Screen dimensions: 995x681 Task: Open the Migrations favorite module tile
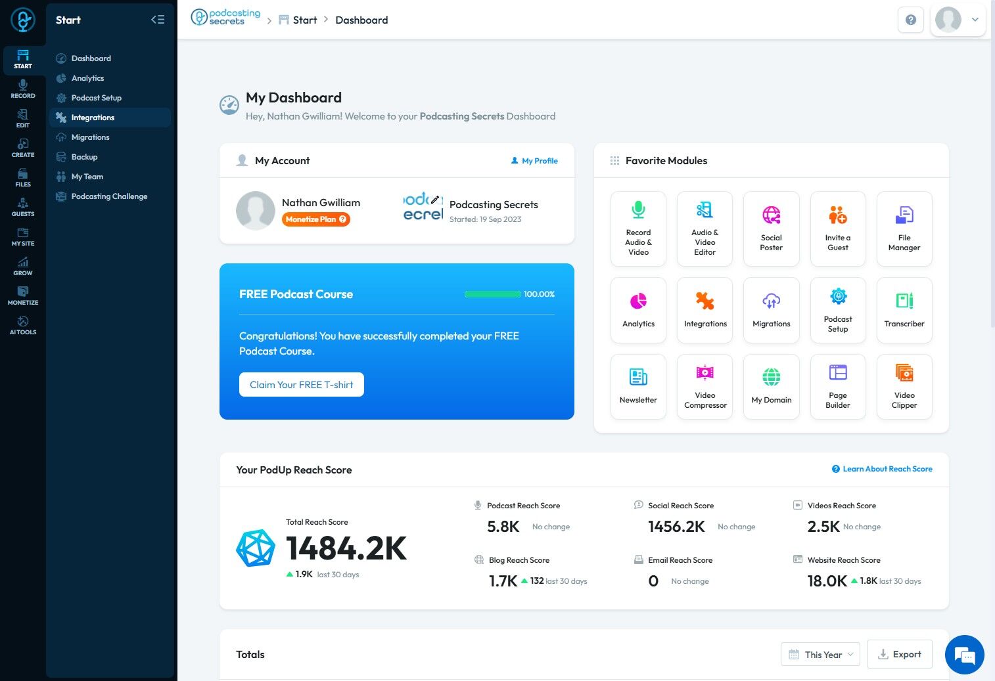(x=772, y=310)
